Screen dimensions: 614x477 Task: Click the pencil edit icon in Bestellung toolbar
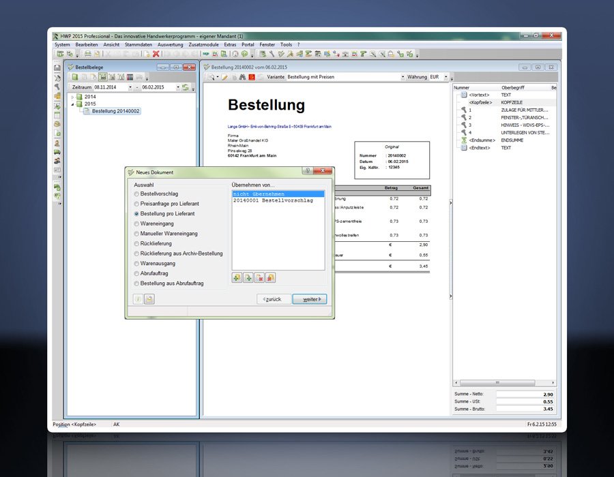click(x=224, y=77)
